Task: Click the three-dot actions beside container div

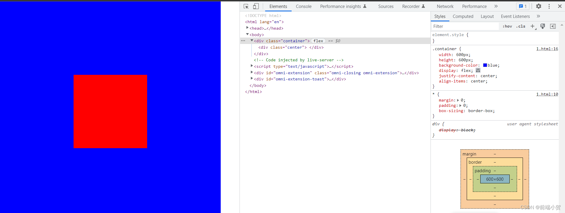Action: pos(243,41)
